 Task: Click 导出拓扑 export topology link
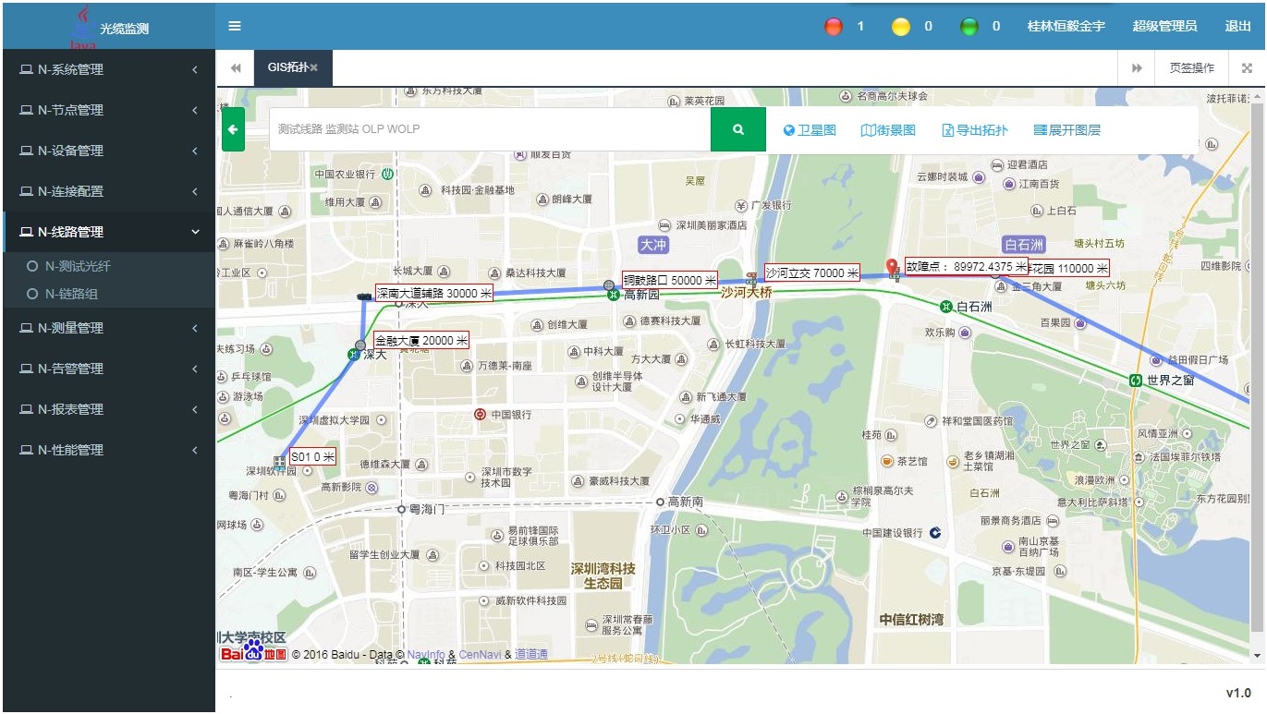[x=975, y=130]
